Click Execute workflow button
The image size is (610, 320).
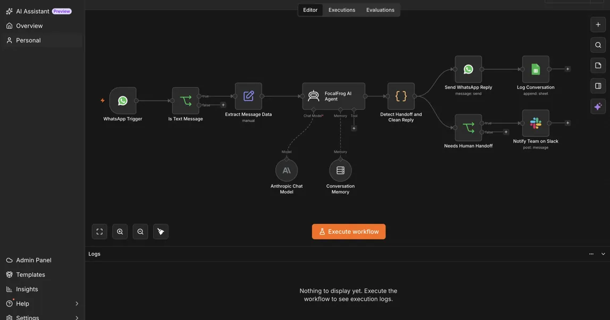pyautogui.click(x=348, y=232)
